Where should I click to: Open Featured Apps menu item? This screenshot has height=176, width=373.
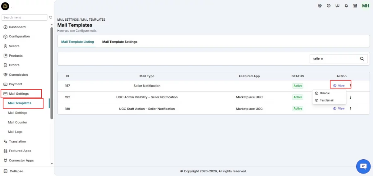pos(20,151)
